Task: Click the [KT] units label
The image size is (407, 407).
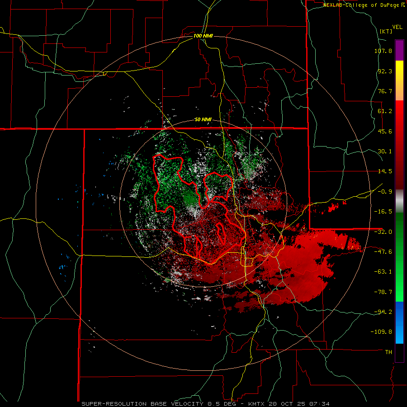Action: pos(386,31)
